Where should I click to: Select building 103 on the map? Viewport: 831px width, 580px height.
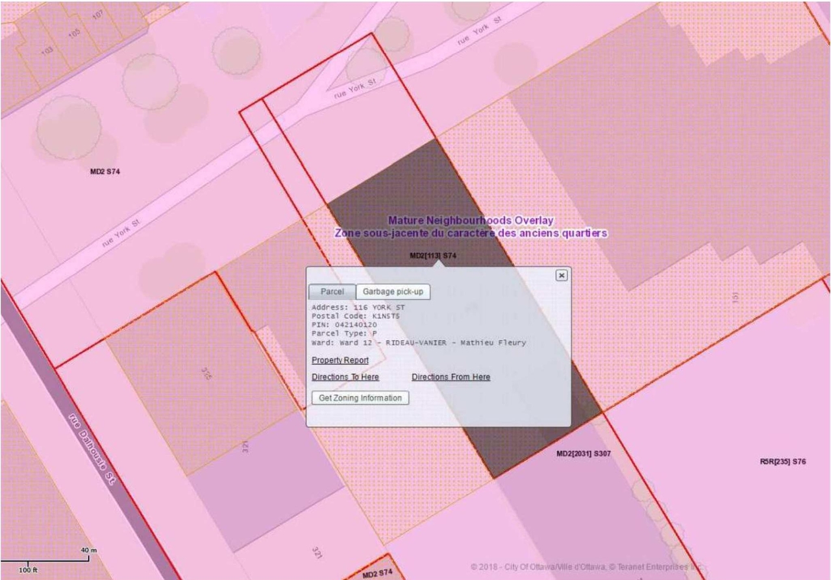(47, 52)
